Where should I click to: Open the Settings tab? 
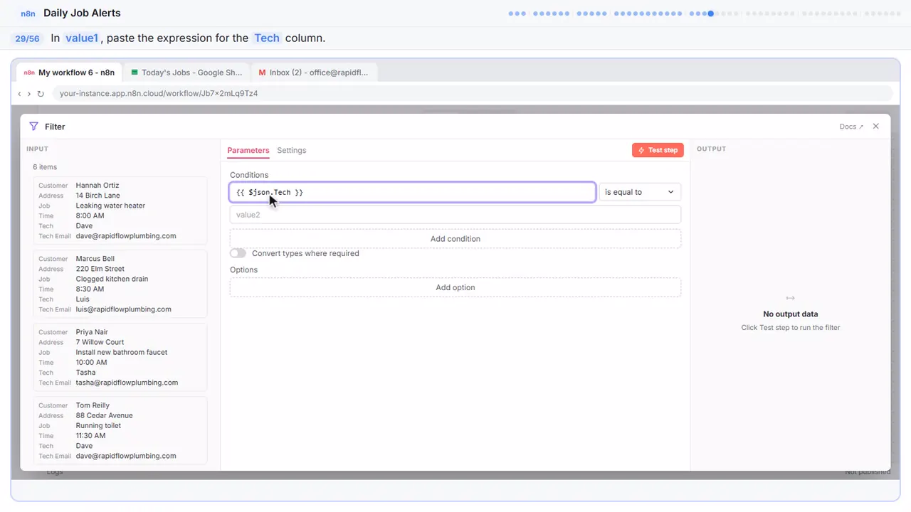(x=292, y=151)
